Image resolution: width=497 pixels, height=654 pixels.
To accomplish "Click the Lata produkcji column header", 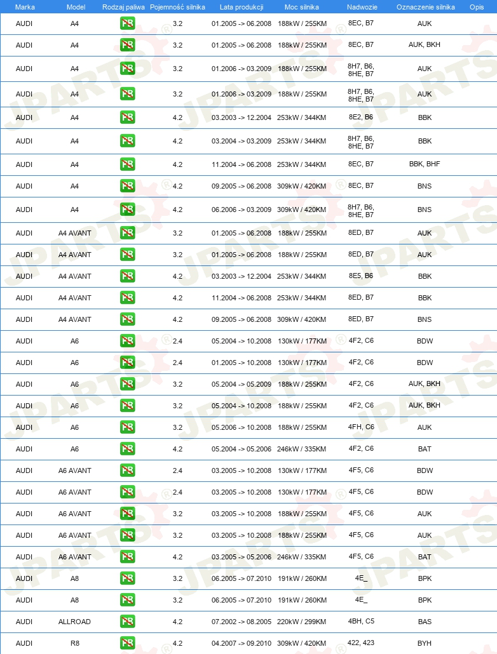I will pyautogui.click(x=242, y=7).
